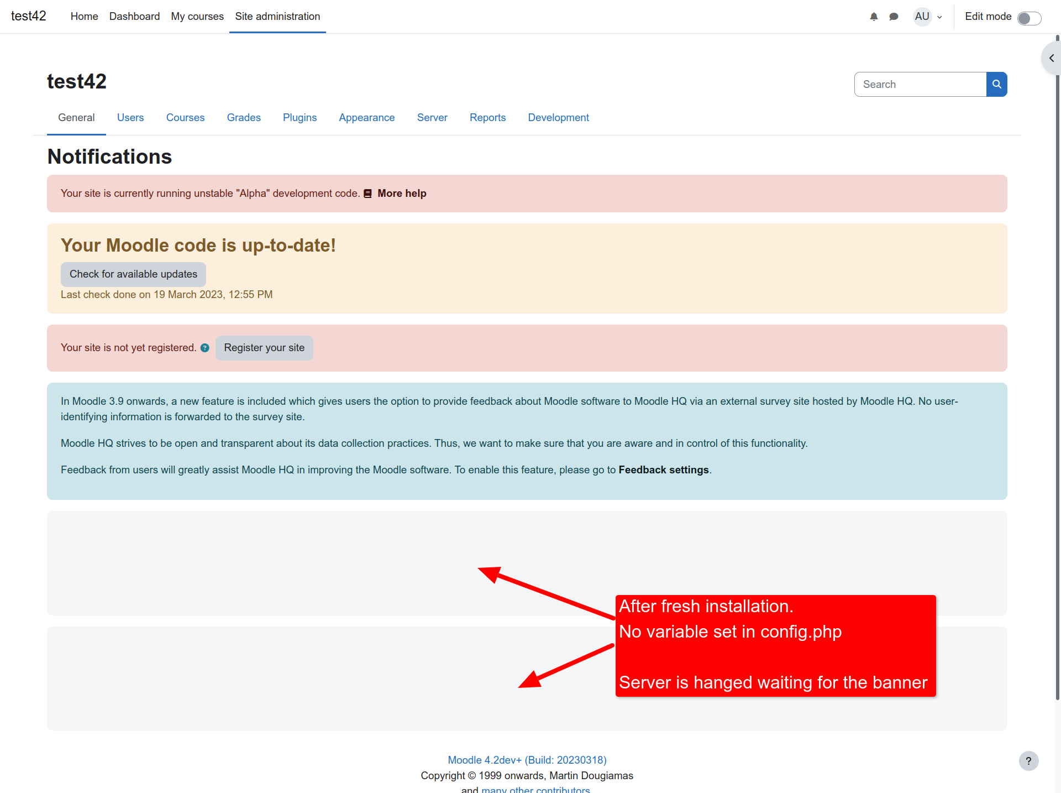
Task: Switch to the Plugins tab
Action: click(300, 118)
